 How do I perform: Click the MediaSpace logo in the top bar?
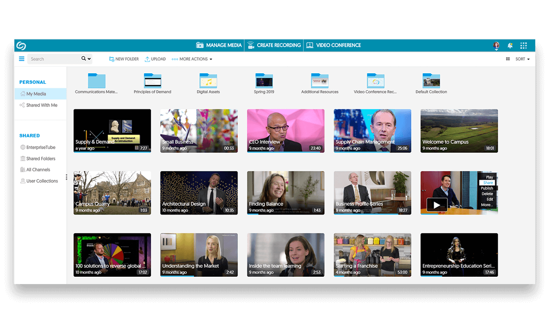point(22,46)
